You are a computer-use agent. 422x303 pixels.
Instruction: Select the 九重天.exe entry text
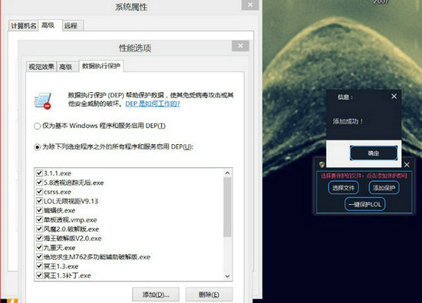pyautogui.click(x=60, y=248)
